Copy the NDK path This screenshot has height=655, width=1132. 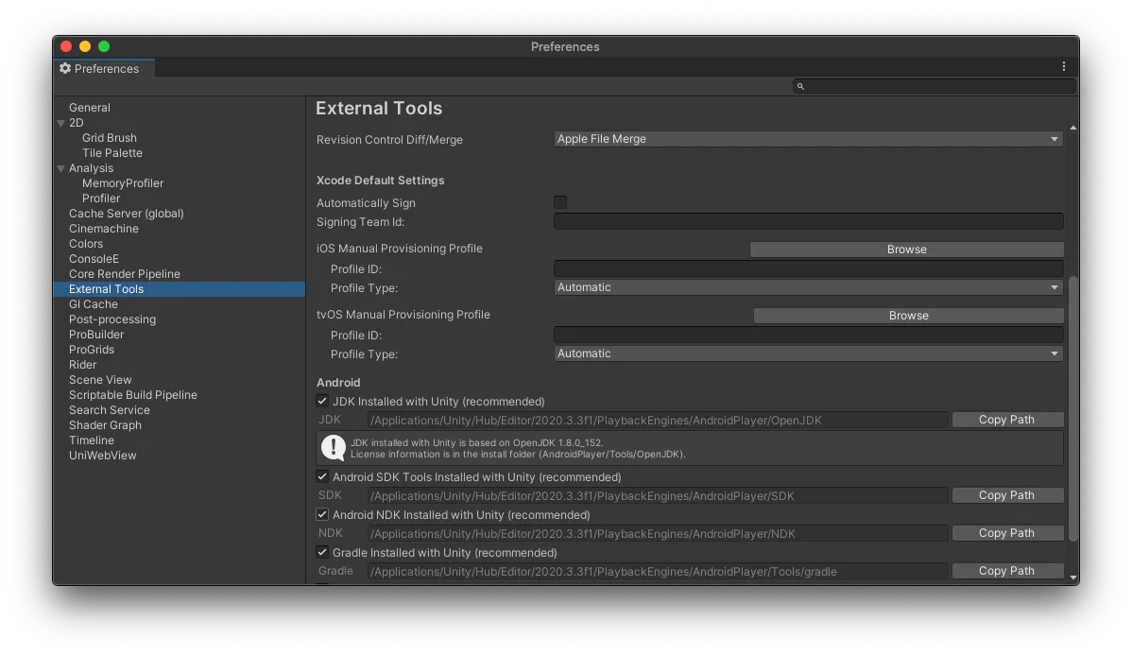click(1007, 533)
